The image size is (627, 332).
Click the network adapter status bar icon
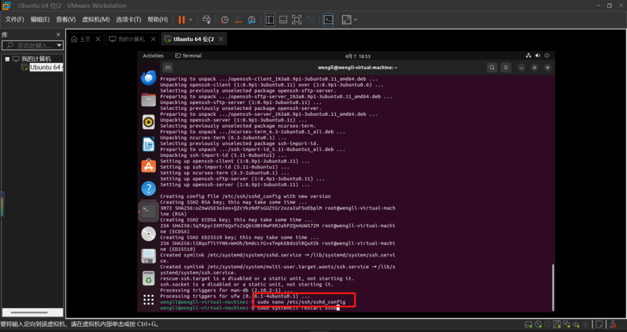567,324
